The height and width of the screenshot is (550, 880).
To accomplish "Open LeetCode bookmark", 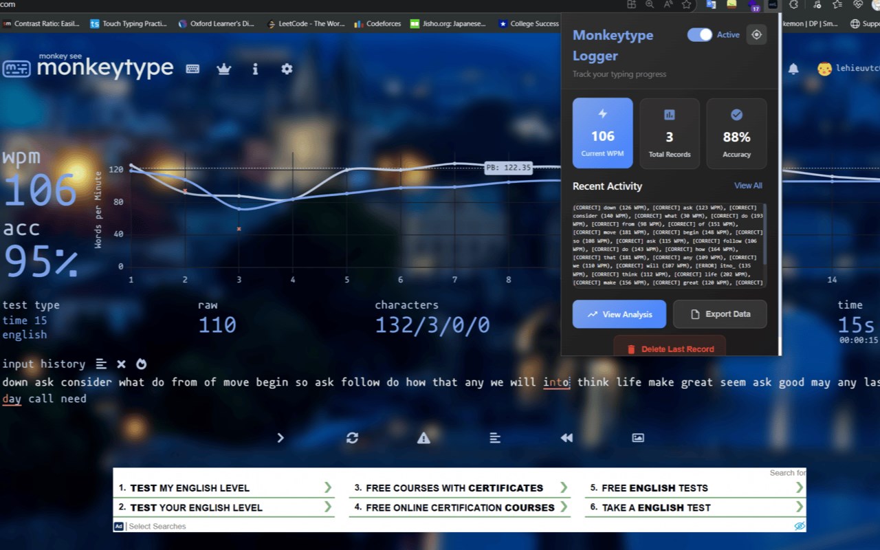I will coord(307,23).
